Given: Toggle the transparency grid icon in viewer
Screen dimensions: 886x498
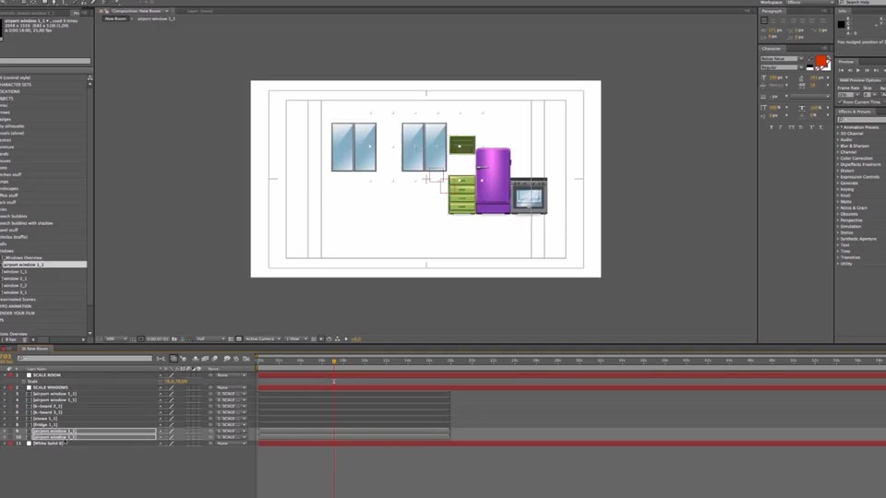Looking at the screenshot, I should point(239,338).
